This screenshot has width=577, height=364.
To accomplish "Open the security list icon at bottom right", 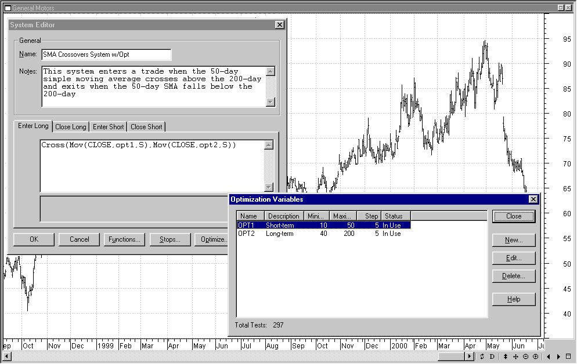I will pyautogui.click(x=568, y=356).
